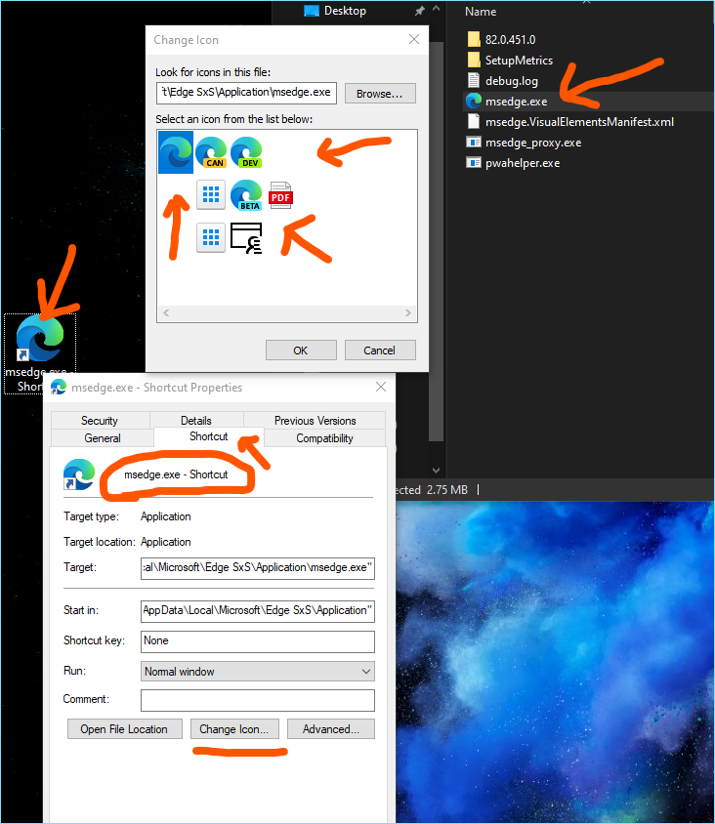This screenshot has height=824, width=715.
Task: Switch to the Compatibility tab
Action: click(324, 438)
